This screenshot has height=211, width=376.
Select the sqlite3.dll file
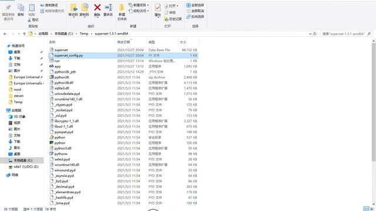click(123, 89)
